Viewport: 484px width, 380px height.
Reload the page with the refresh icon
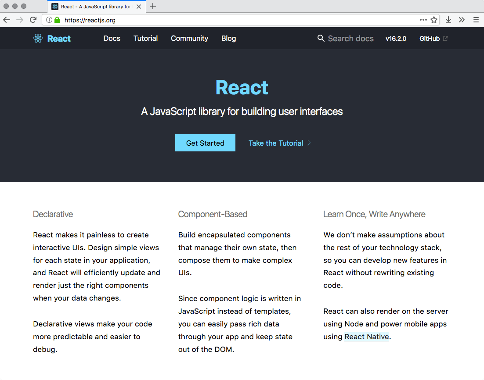point(33,20)
